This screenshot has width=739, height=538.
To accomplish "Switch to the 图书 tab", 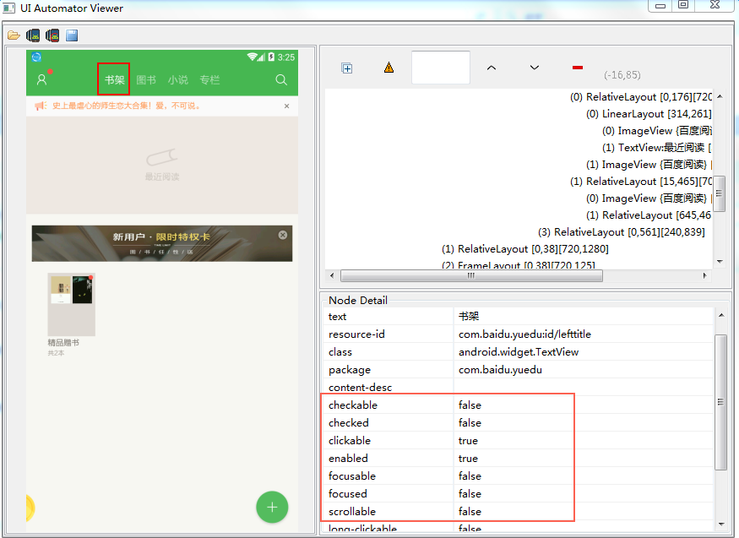I will pyautogui.click(x=146, y=80).
